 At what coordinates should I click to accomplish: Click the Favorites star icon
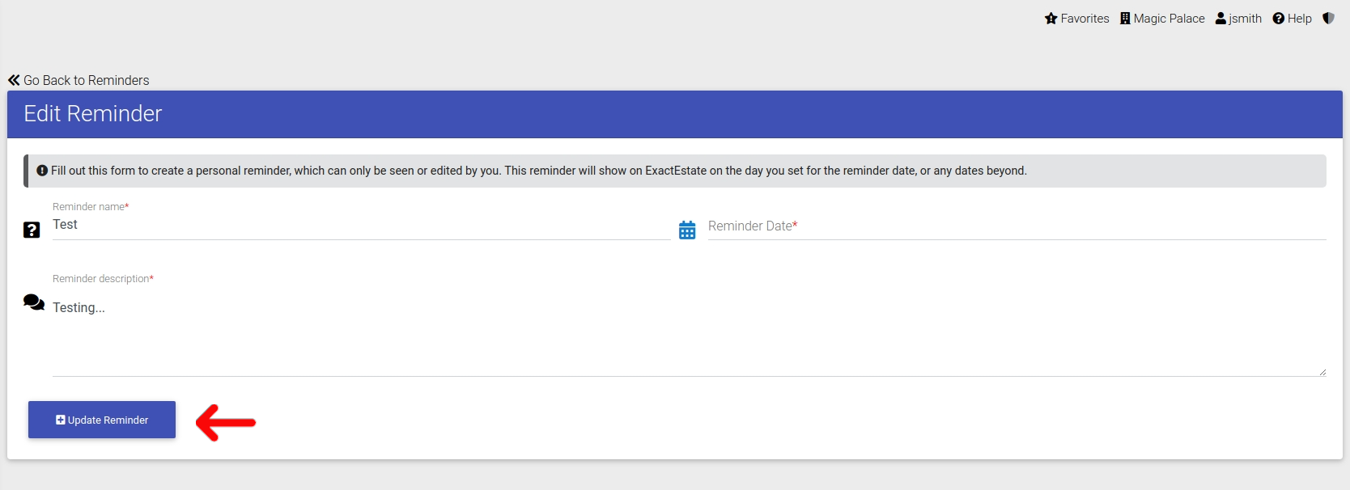1051,19
